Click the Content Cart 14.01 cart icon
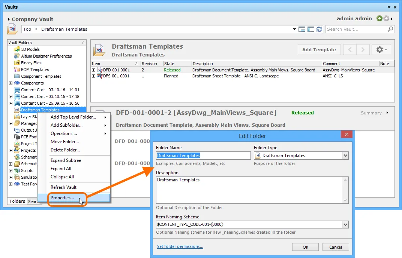The image size is (402, 258). (17, 90)
